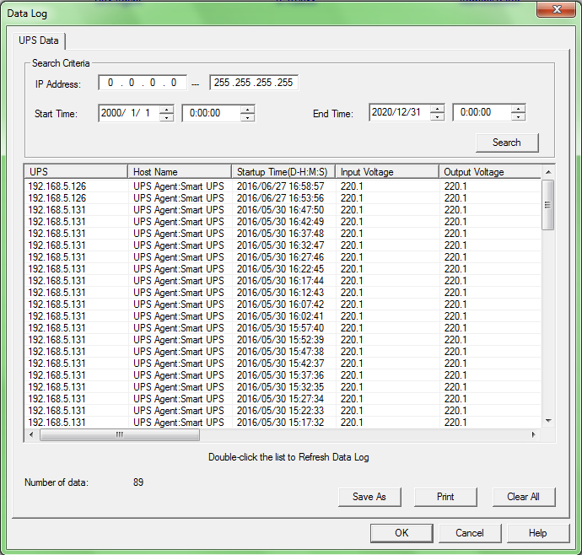
Task: Increase End Time date with up arrow
Action: (437, 109)
